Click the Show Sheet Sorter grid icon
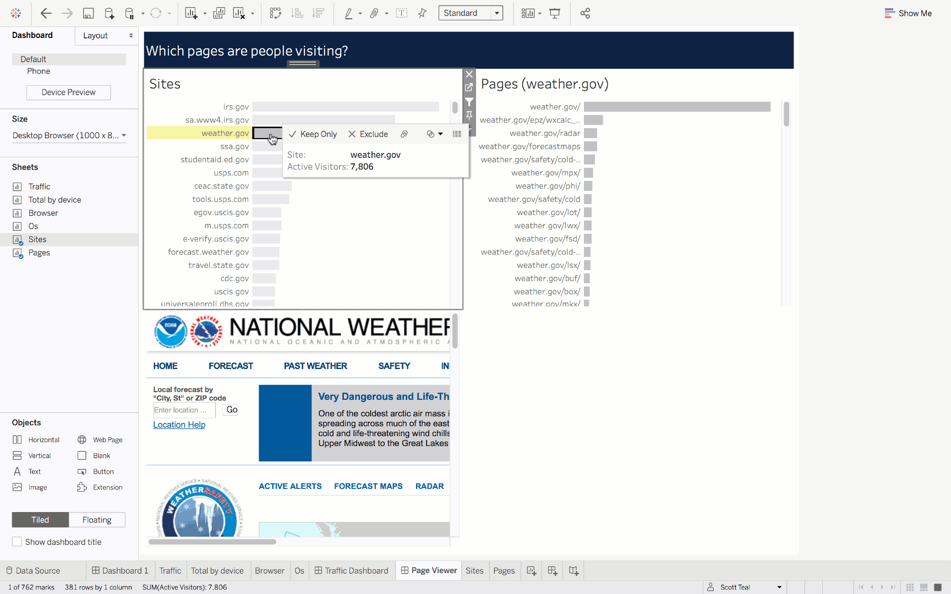This screenshot has width=951, height=594. coord(910,587)
